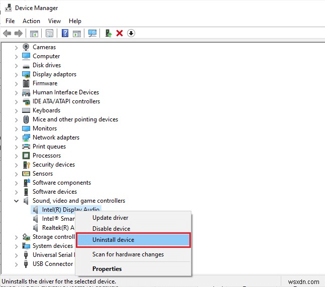Expand the Computer category
The width and height of the screenshot is (325, 287).
click(x=17, y=57)
